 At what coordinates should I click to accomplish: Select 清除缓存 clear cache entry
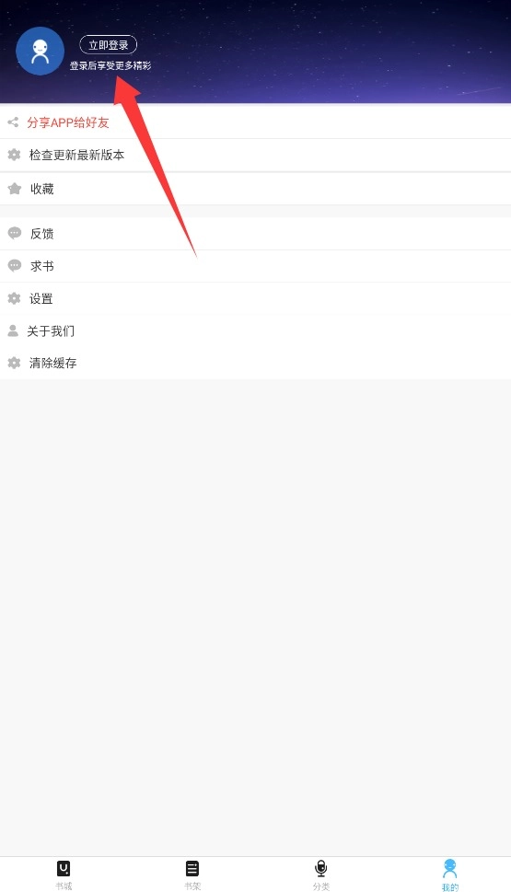click(256, 363)
